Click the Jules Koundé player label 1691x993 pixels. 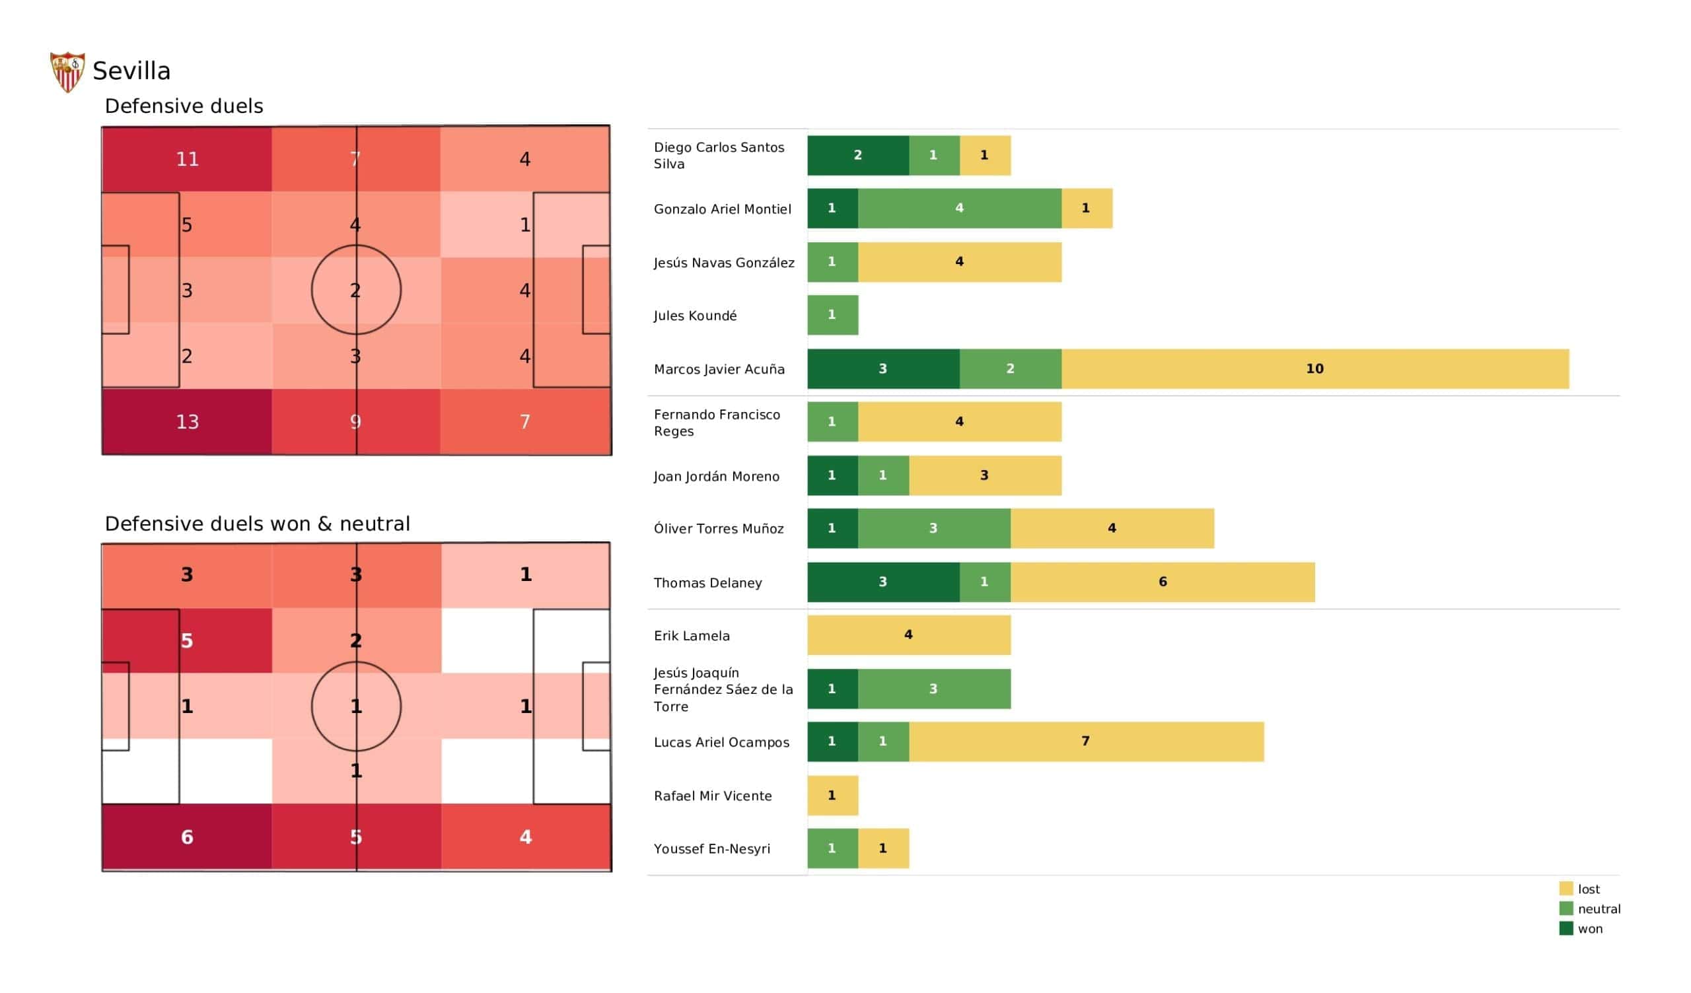[695, 316]
